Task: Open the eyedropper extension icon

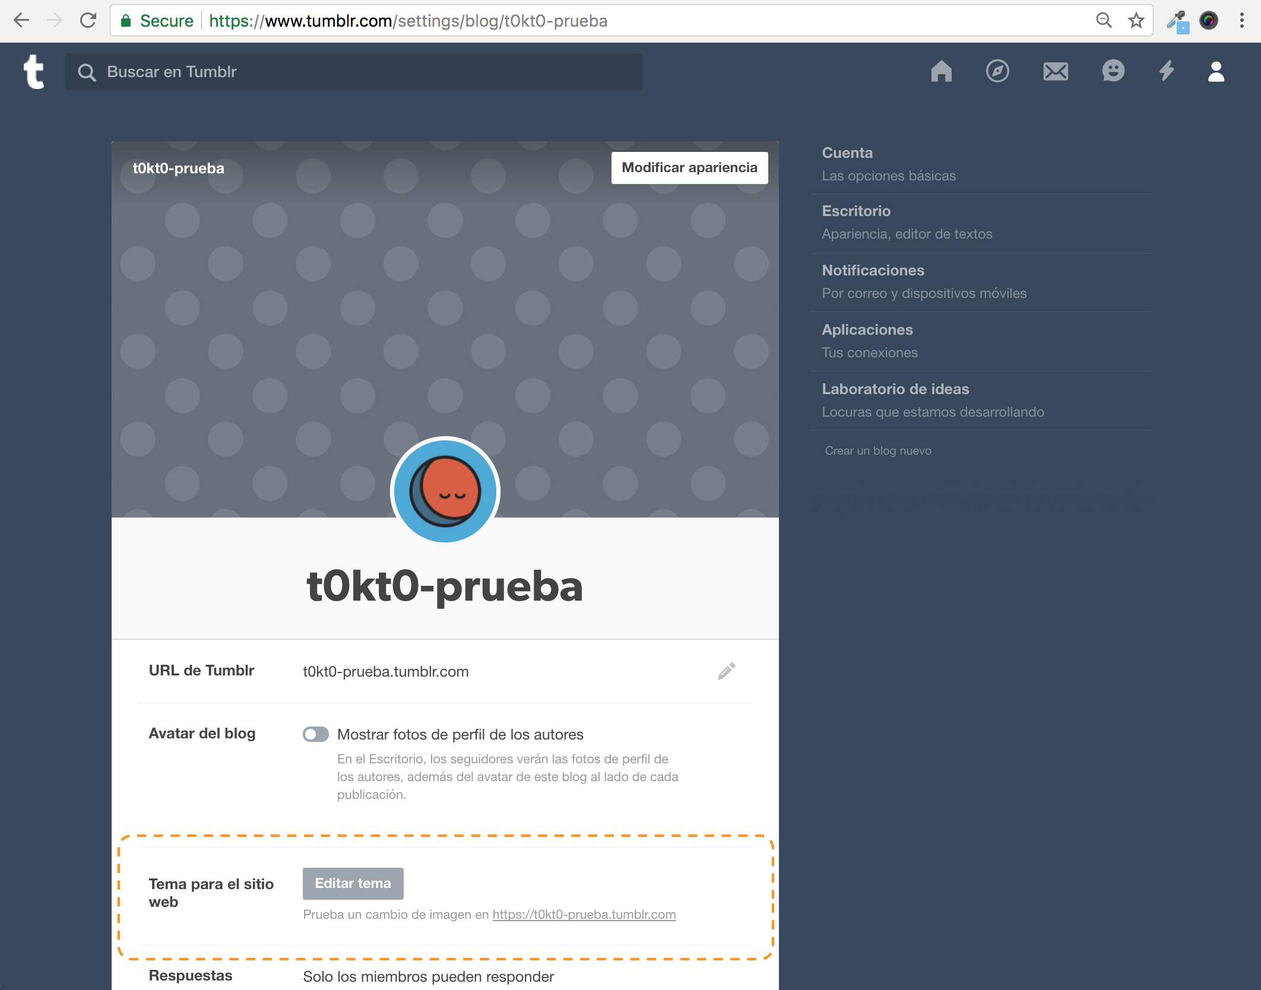Action: (1177, 22)
